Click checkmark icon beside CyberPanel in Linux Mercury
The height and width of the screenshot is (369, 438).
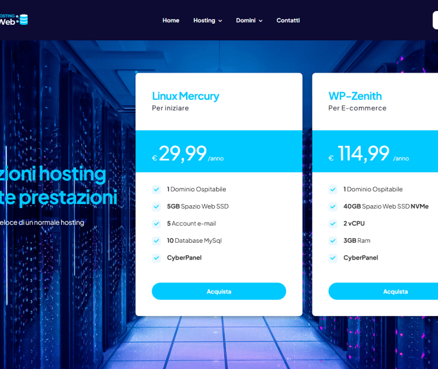[156, 258]
